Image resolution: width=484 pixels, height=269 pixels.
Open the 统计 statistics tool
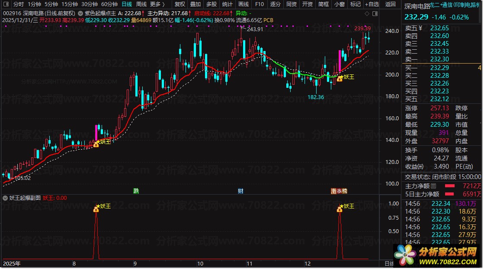point(227,4)
